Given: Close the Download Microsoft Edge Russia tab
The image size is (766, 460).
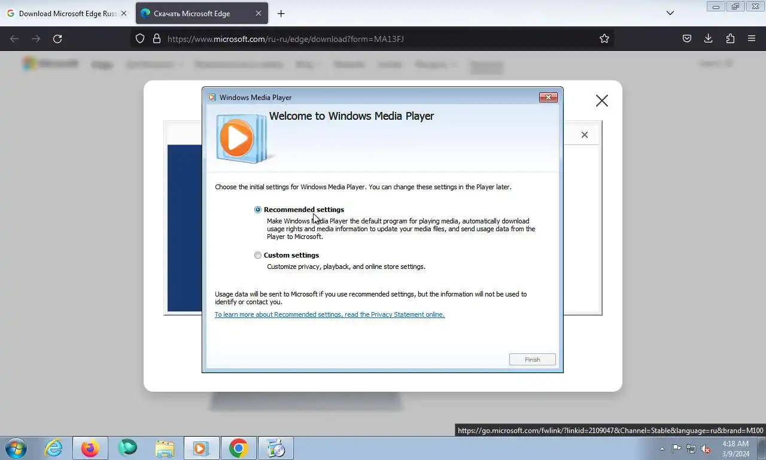Looking at the screenshot, I should [x=124, y=13].
